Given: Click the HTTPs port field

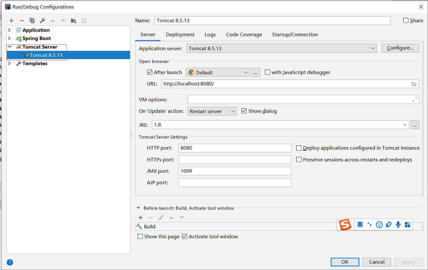Looking at the screenshot, I should [x=235, y=159].
